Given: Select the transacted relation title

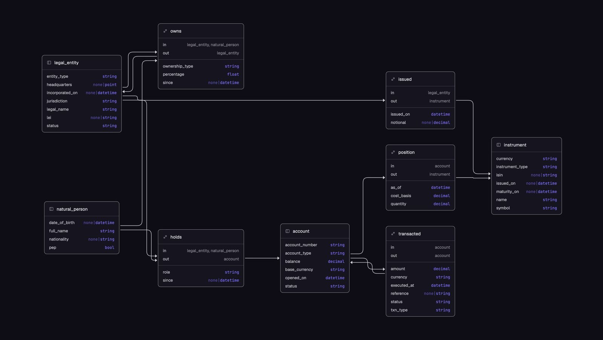Looking at the screenshot, I should 409,233.
